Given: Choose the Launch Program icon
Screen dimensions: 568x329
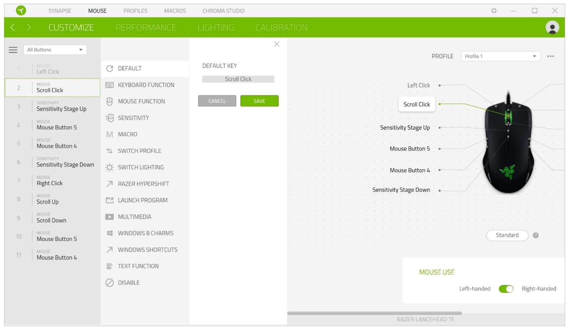Looking at the screenshot, I should pyautogui.click(x=109, y=200).
